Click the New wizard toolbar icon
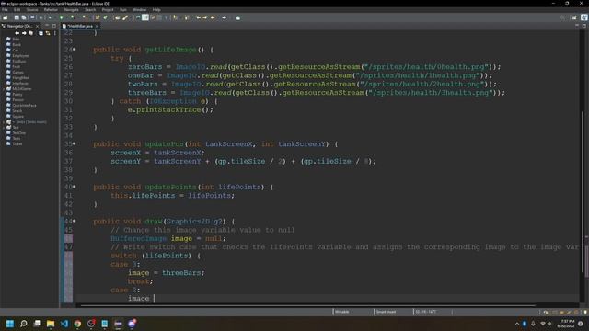 (x=6, y=17)
